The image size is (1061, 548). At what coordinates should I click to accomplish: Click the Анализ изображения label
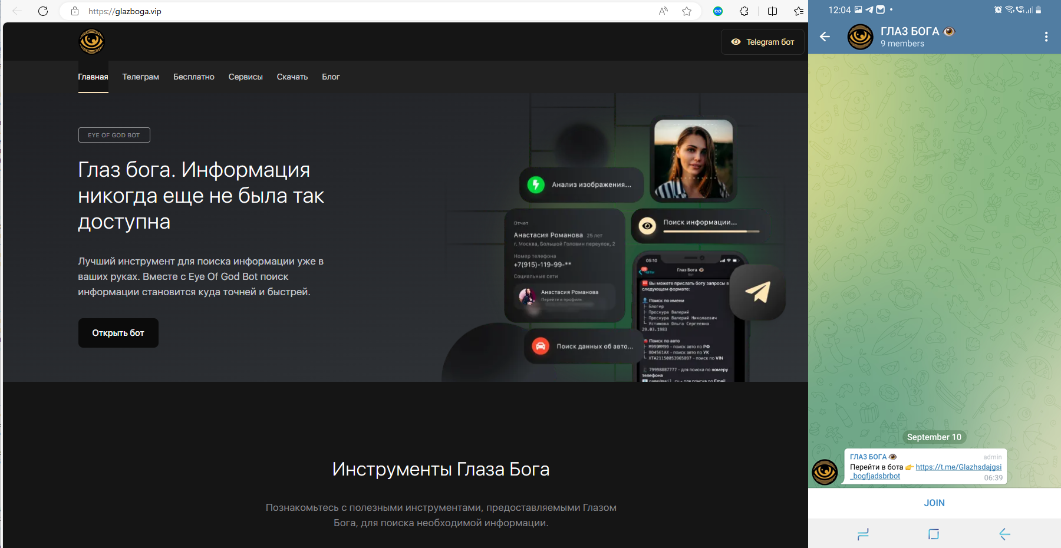coord(592,185)
